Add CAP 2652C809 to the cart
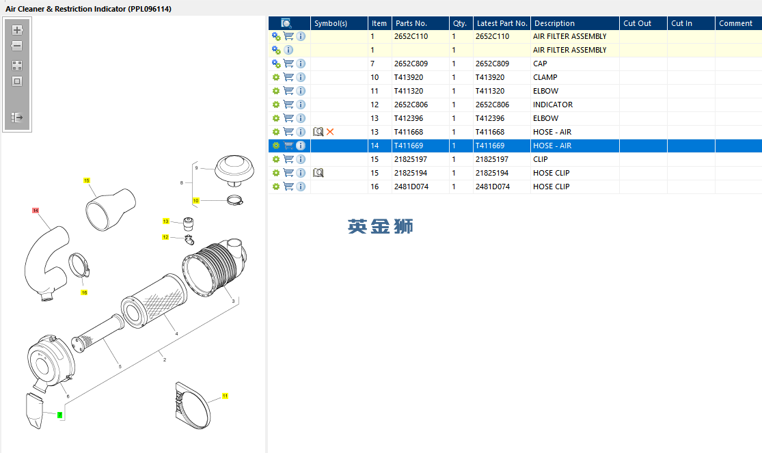This screenshot has width=762, height=453. point(288,63)
